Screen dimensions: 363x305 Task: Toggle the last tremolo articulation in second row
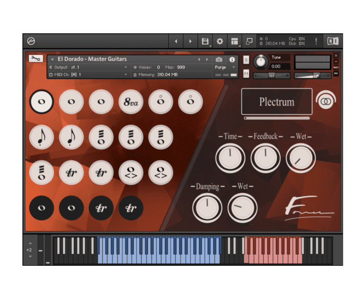pyautogui.click(x=161, y=137)
